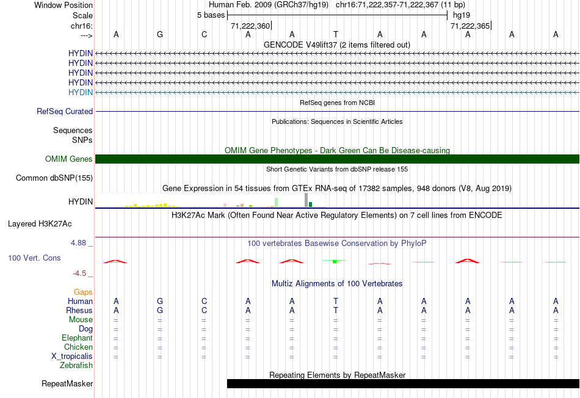
Task: Click the Mouse species row label
Action: (x=81, y=320)
